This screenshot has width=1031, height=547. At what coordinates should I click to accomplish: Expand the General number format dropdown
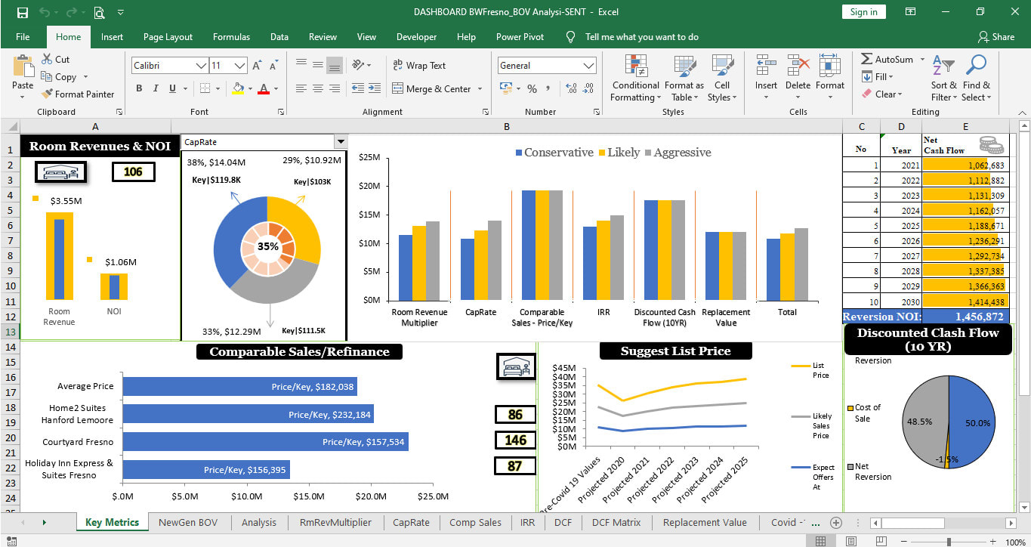pos(589,66)
